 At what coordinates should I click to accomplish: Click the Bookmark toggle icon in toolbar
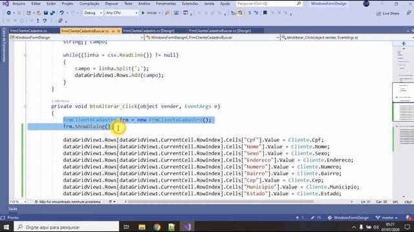tap(265, 13)
